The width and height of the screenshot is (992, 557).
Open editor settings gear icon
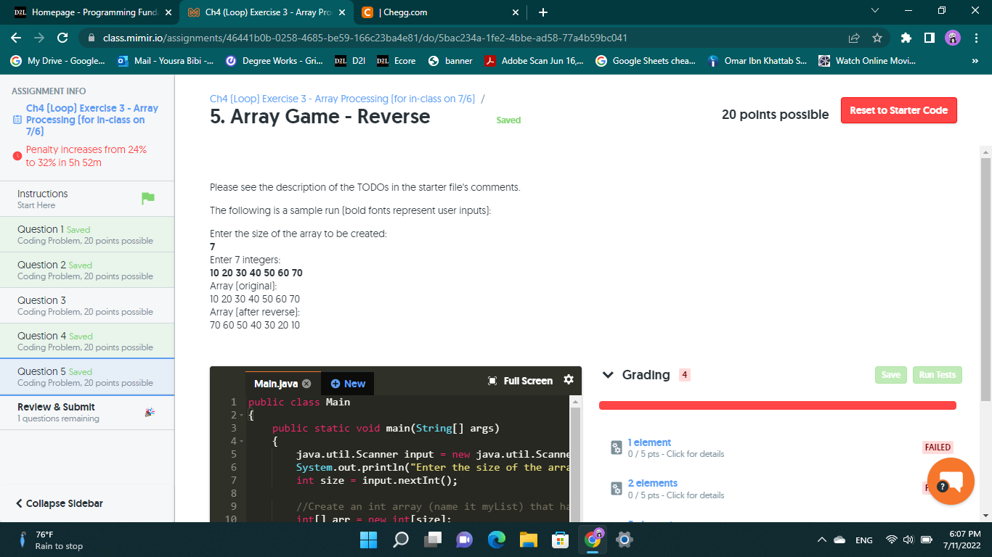[569, 380]
